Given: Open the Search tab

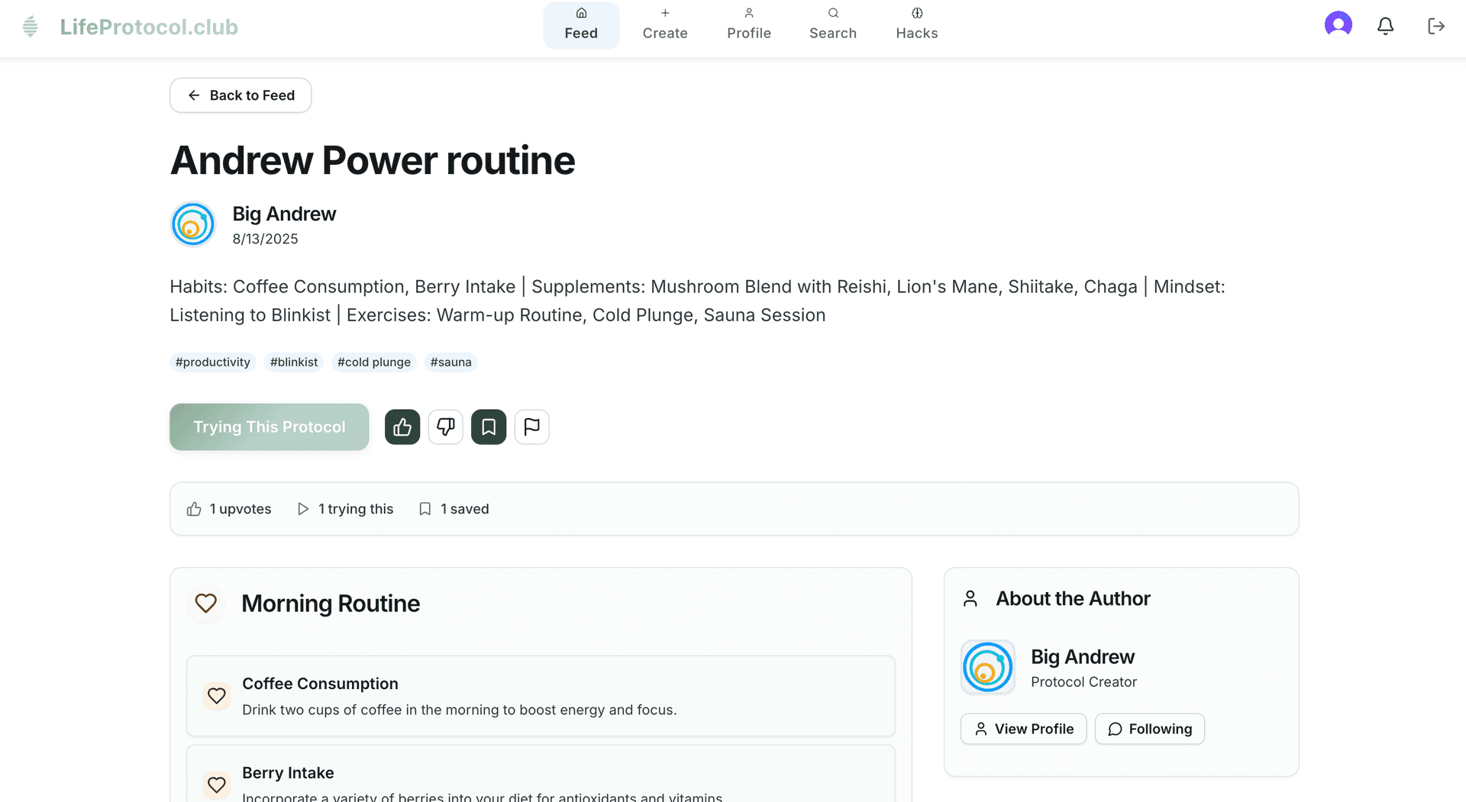Looking at the screenshot, I should pyautogui.click(x=833, y=25).
